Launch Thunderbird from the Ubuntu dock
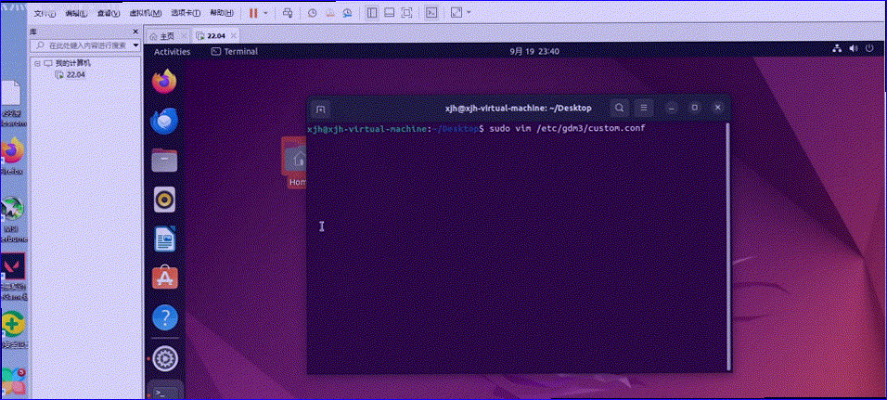Screen dimensions: 887x400 pyautogui.click(x=164, y=121)
